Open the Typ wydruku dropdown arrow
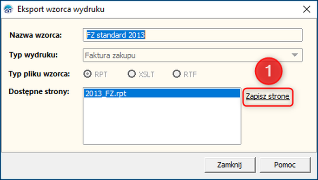The height and width of the screenshot is (180, 318). click(x=294, y=55)
